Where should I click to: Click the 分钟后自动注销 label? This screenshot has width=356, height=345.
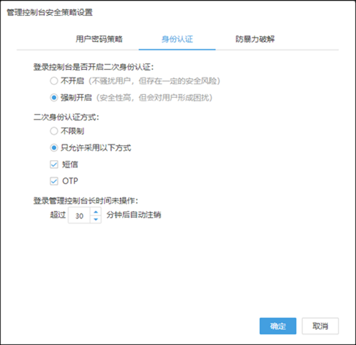click(134, 215)
